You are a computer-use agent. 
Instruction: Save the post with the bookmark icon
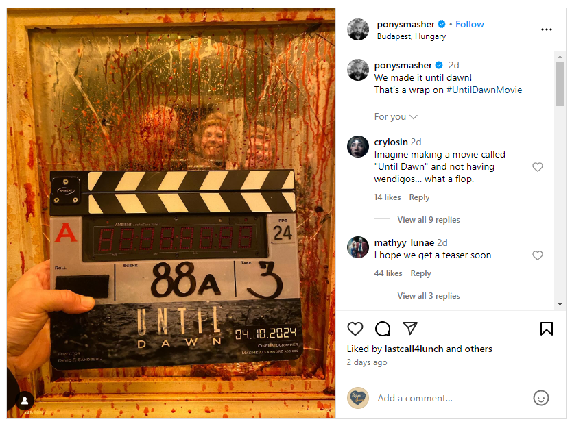tap(547, 328)
